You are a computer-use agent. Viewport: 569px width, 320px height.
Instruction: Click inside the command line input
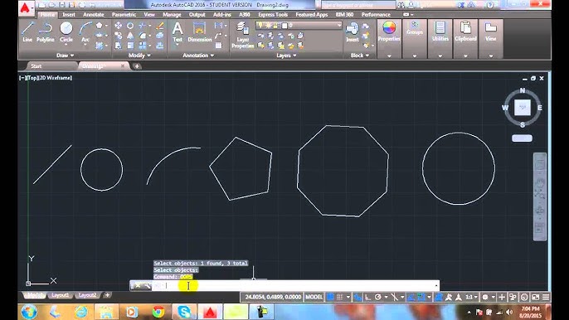click(x=298, y=286)
